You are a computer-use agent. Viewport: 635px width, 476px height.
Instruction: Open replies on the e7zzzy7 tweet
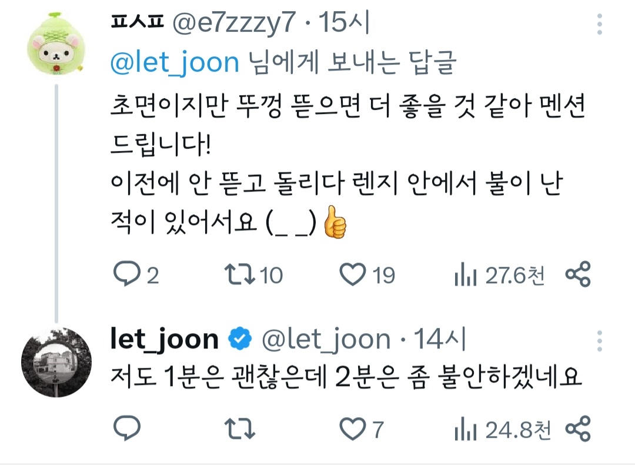[136, 275]
